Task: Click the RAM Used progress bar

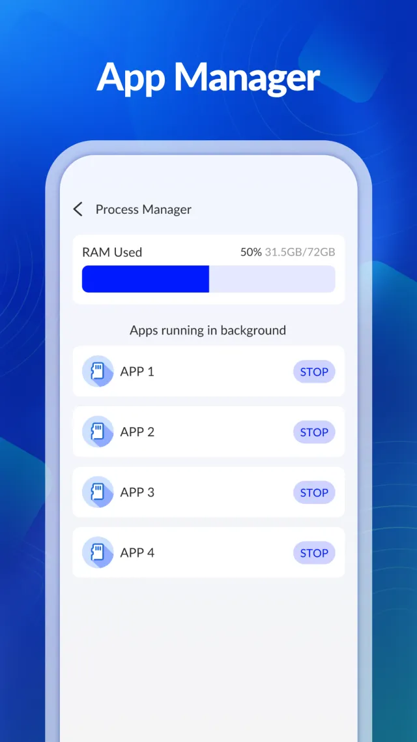Action: tap(208, 279)
